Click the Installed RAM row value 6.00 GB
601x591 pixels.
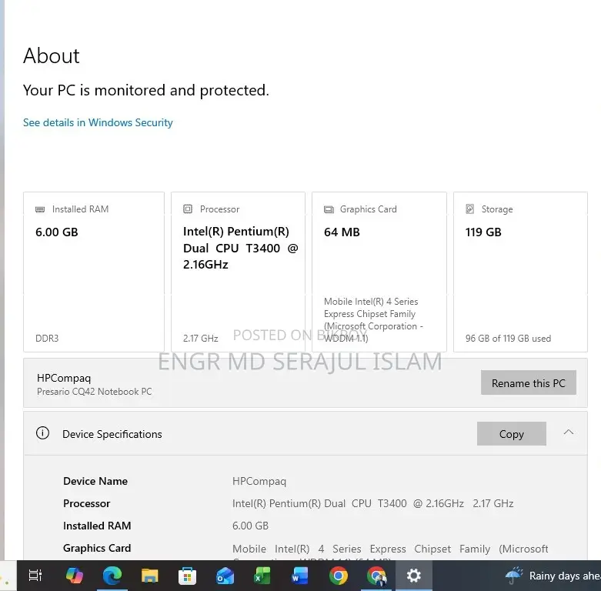pos(250,526)
